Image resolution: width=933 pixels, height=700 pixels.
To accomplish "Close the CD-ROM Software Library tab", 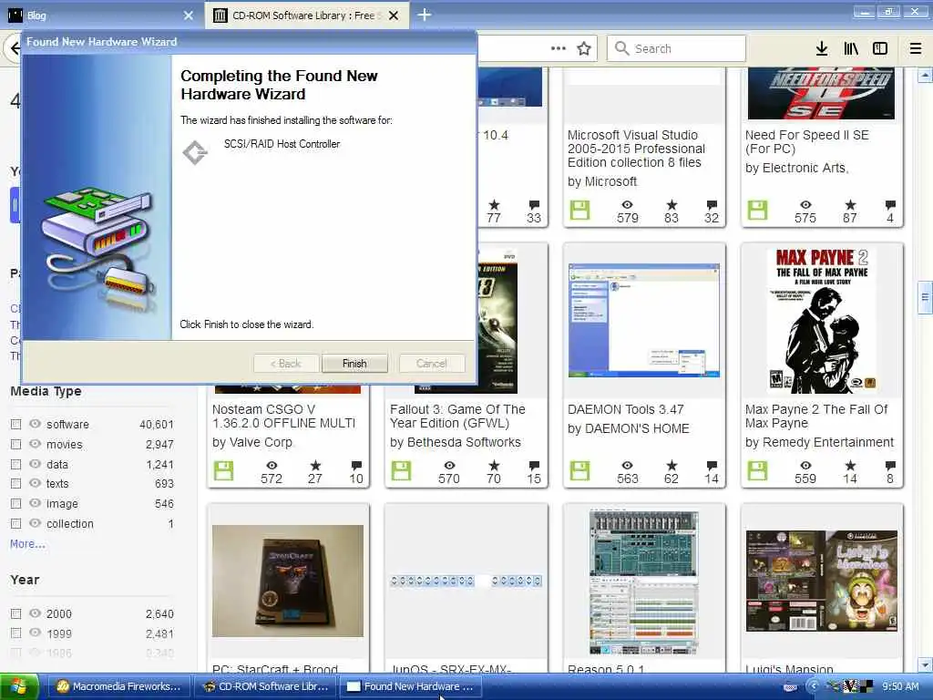I will 394,15.
